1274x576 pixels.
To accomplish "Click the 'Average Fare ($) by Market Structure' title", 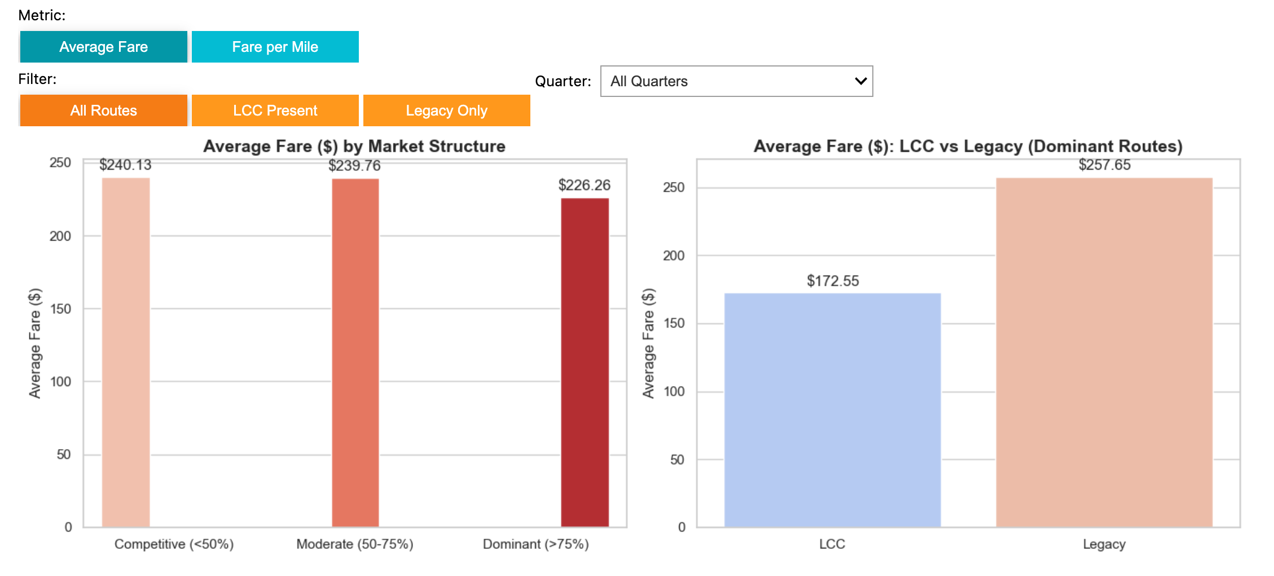I will click(354, 146).
